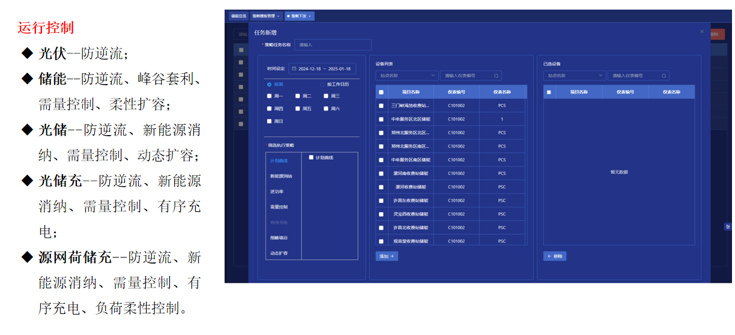Select the 按工作日历 radio option
This screenshot has height=335, width=735.
[322, 85]
